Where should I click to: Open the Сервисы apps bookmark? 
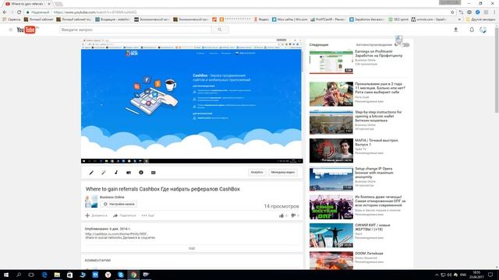12,19
